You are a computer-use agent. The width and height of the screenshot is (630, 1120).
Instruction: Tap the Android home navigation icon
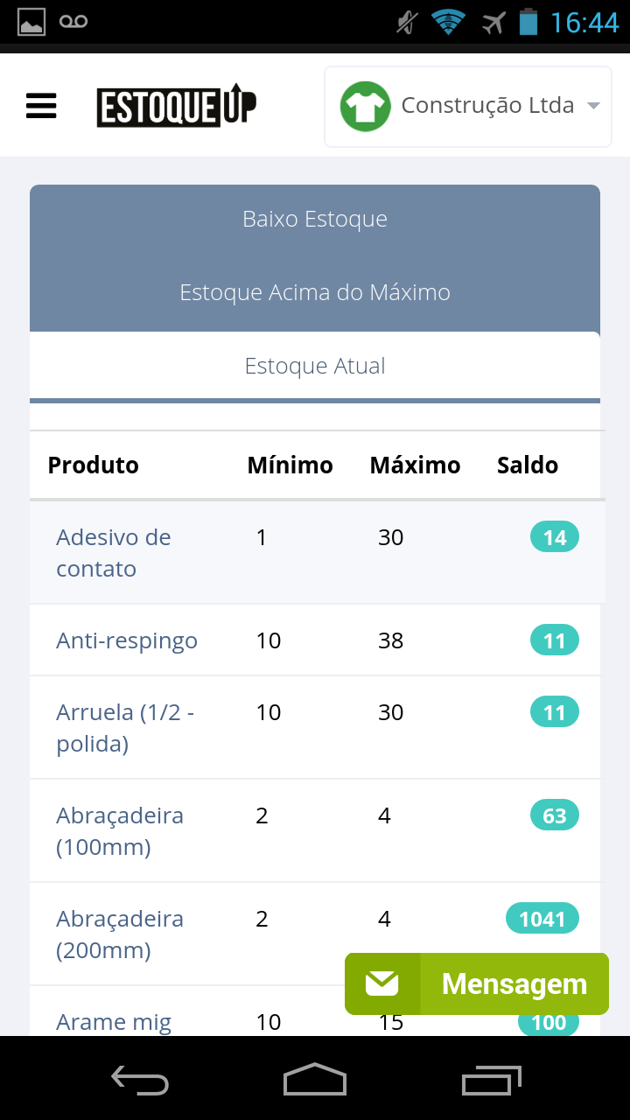315,1080
